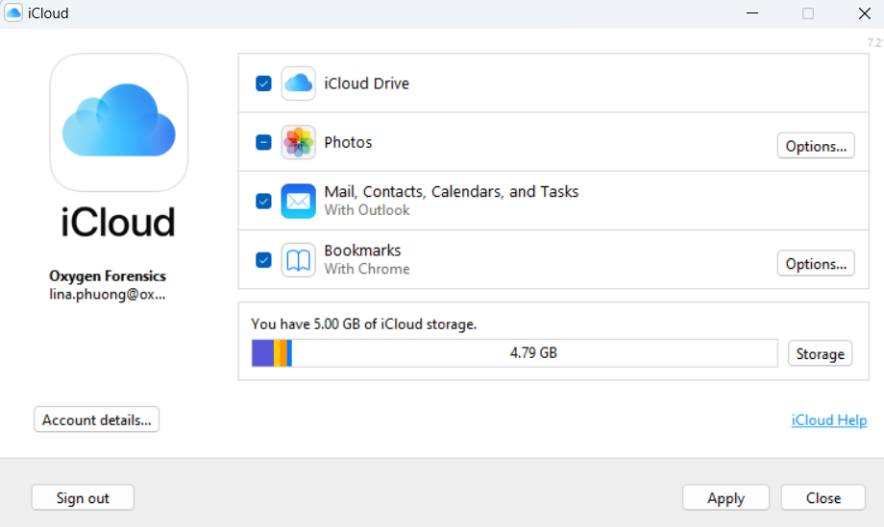Image resolution: width=884 pixels, height=527 pixels.
Task: Click the Sign out button
Action: click(x=83, y=497)
